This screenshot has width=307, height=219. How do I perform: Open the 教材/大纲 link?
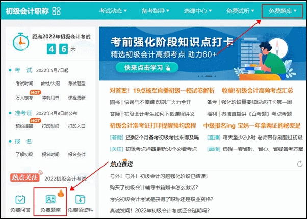pos(50,84)
